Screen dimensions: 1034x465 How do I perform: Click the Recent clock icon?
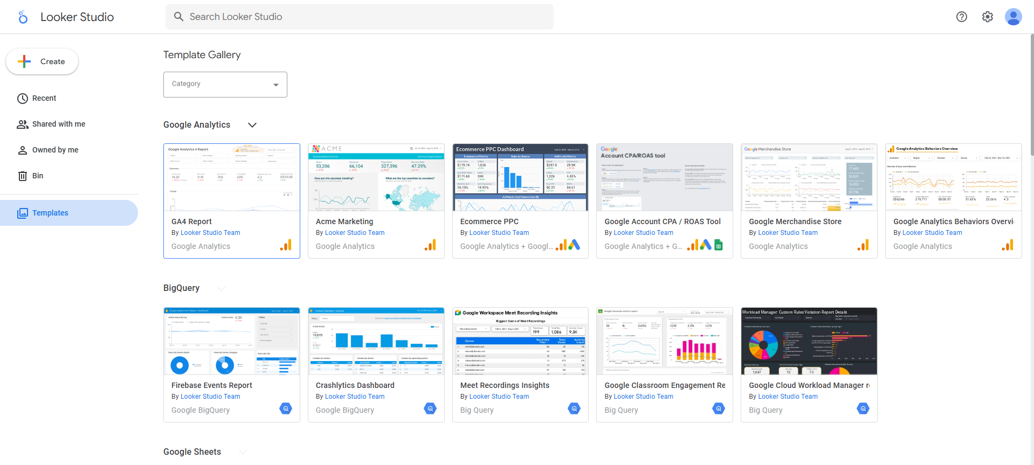(23, 99)
